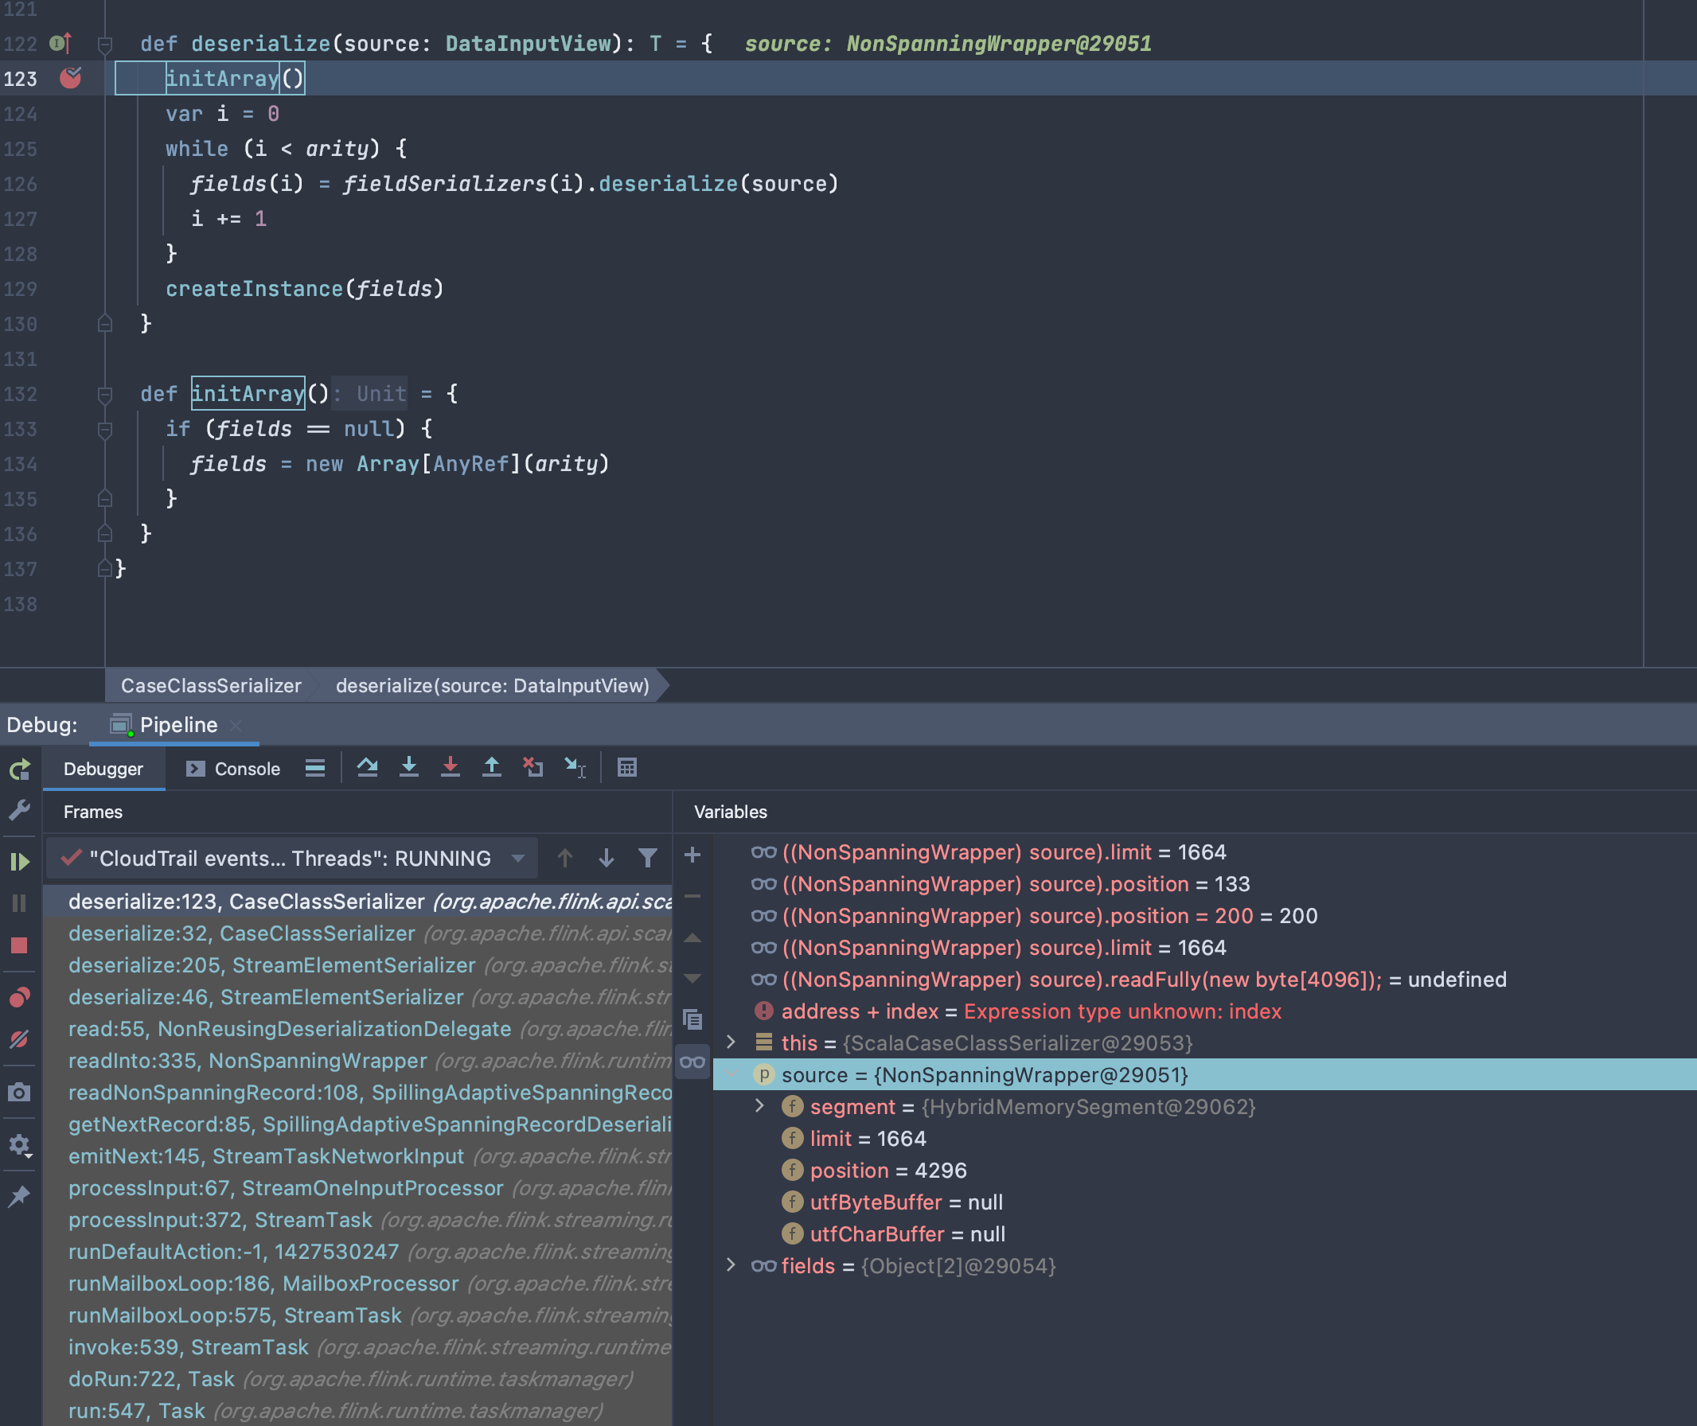Toggle Mute Breakpoints icon

19,1038
